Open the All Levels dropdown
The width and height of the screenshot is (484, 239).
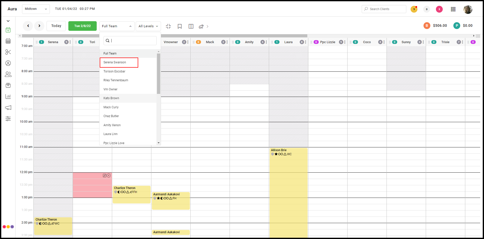click(x=148, y=26)
